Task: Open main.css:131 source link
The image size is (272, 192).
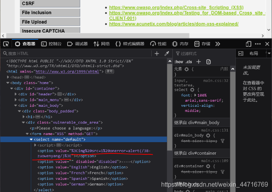Action: (x=215, y=130)
